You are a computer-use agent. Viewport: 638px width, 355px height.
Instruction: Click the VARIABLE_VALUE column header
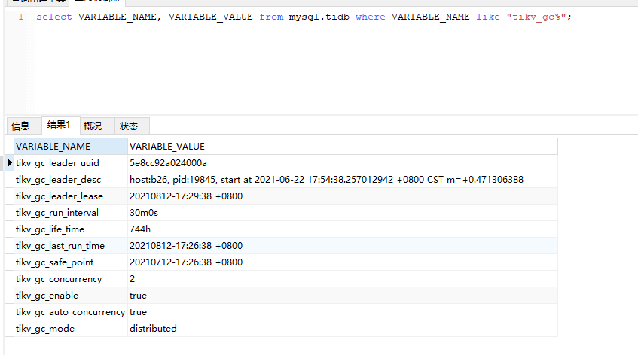(167, 147)
